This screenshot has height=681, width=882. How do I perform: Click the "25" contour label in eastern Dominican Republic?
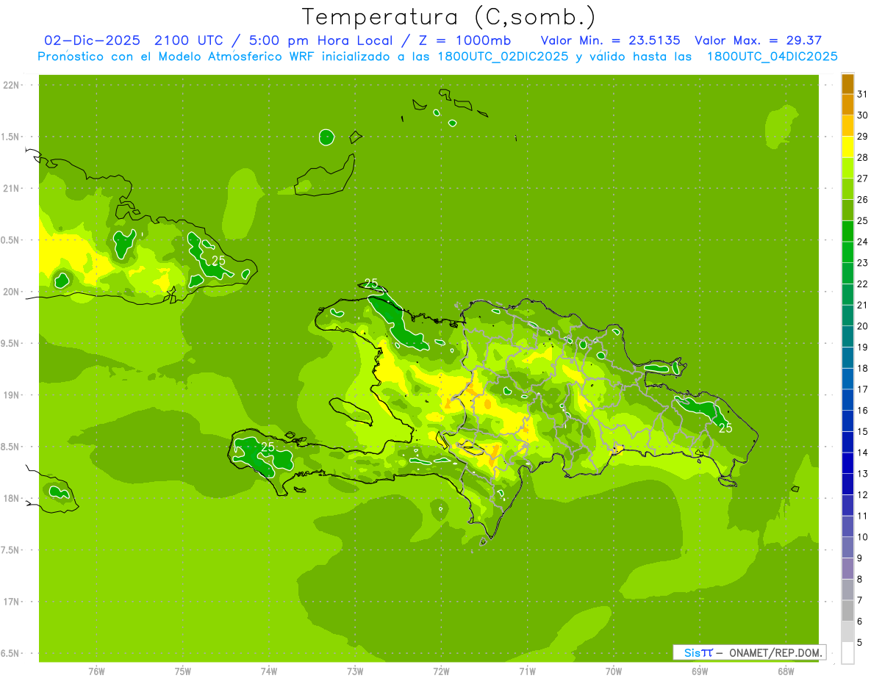click(x=725, y=428)
